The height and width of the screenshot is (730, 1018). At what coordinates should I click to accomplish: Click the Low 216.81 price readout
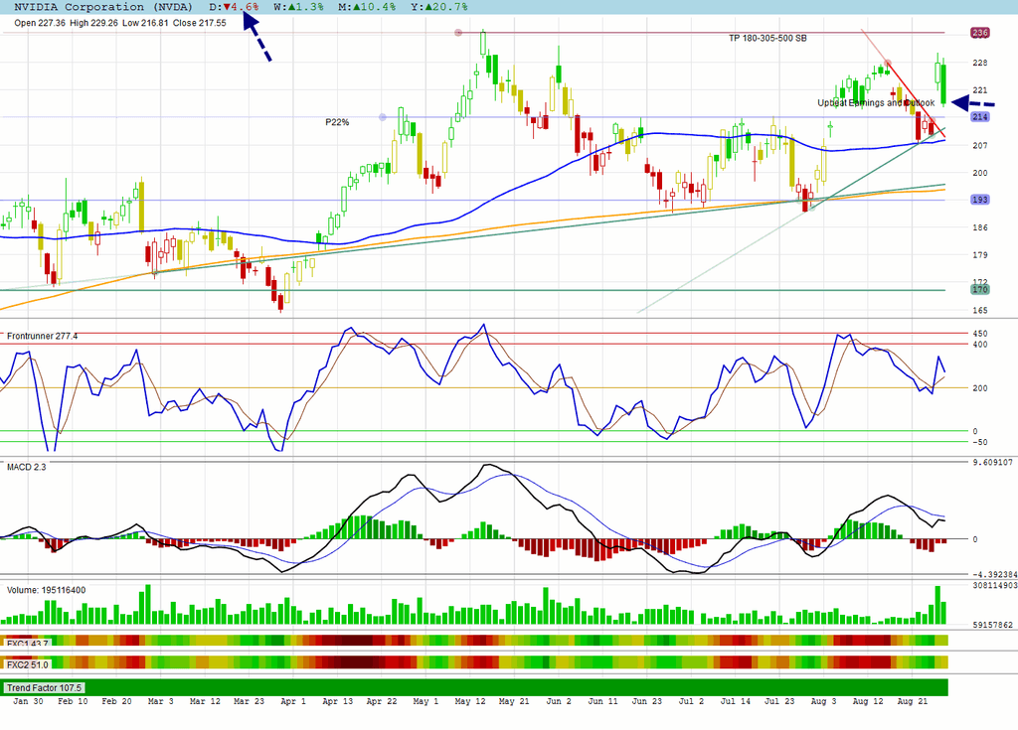click(x=145, y=23)
